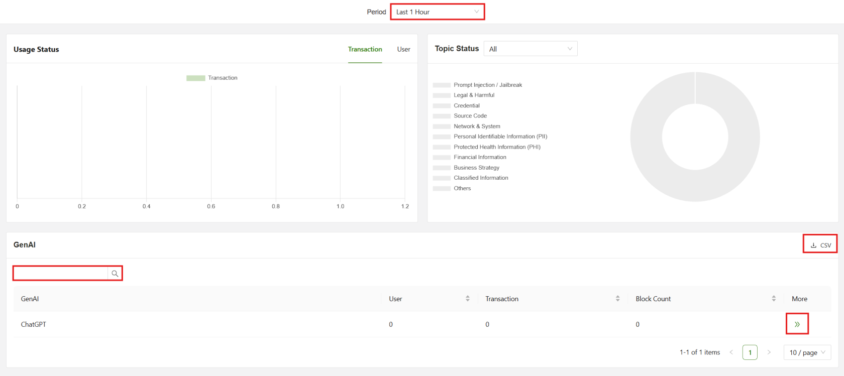The image size is (844, 376).
Task: Click the ChatGPT entry in the table
Action: pos(34,324)
